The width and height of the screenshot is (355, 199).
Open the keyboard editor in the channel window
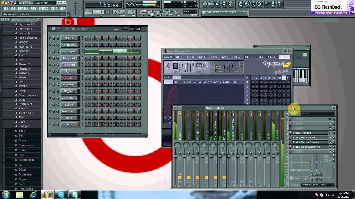coord(138,29)
